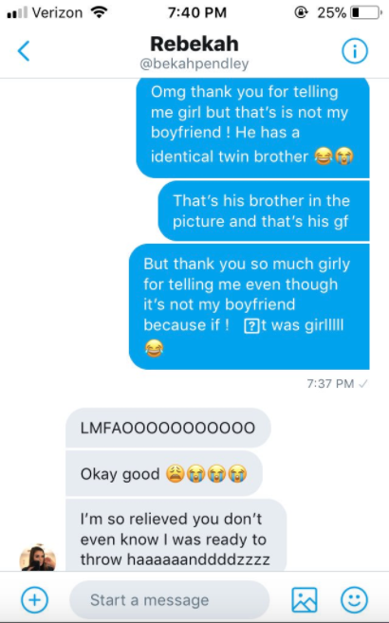Tap the battery indicator icon
This screenshot has height=623, width=389.
(x=366, y=12)
